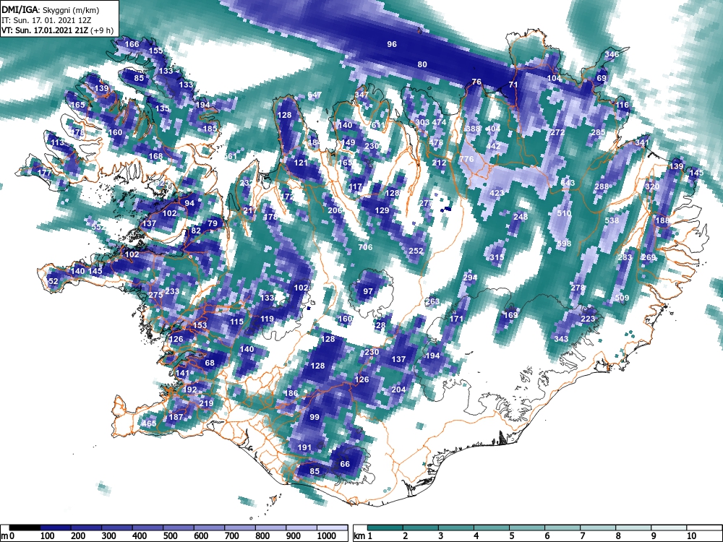
Task: Click the visibility value 598 on the map
Action: click(564, 244)
